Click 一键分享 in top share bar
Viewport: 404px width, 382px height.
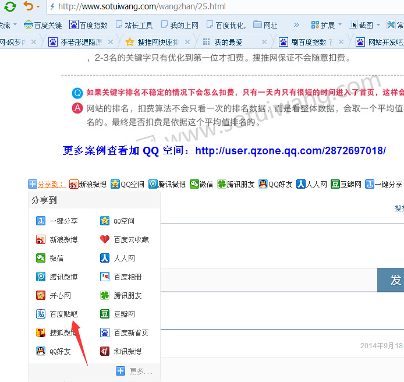384,184
